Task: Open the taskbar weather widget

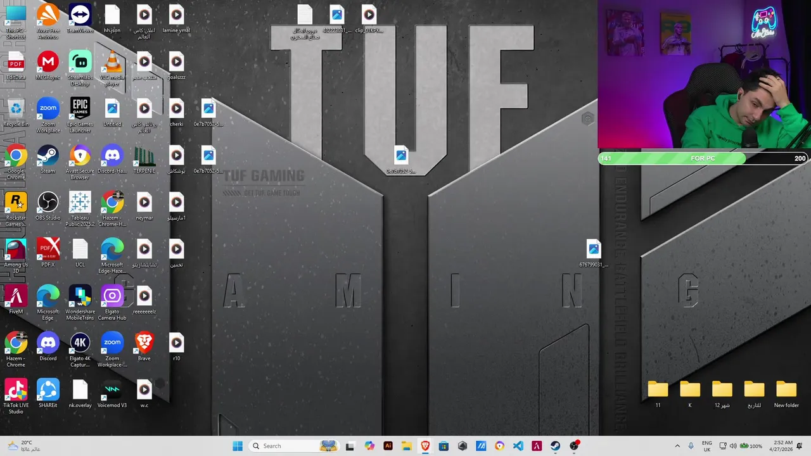Action: tap(25, 446)
